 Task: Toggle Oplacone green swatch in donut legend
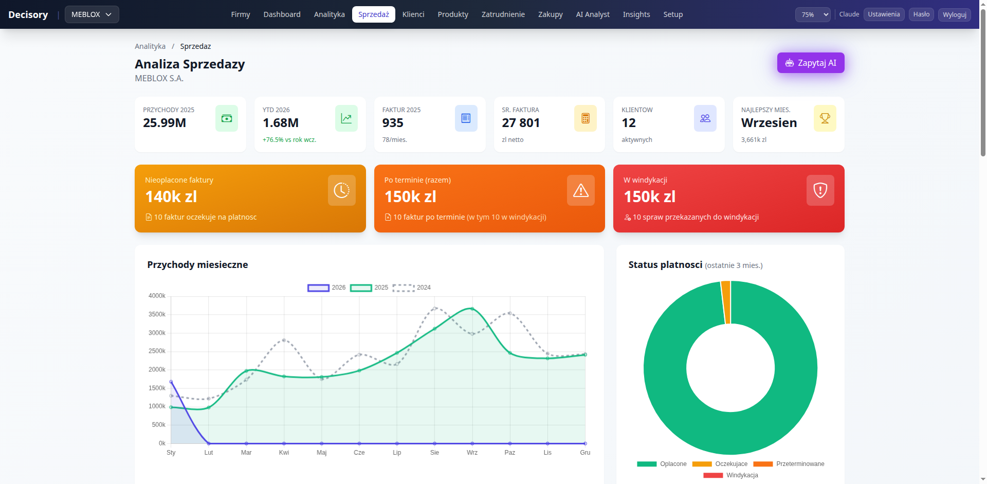pos(647,464)
